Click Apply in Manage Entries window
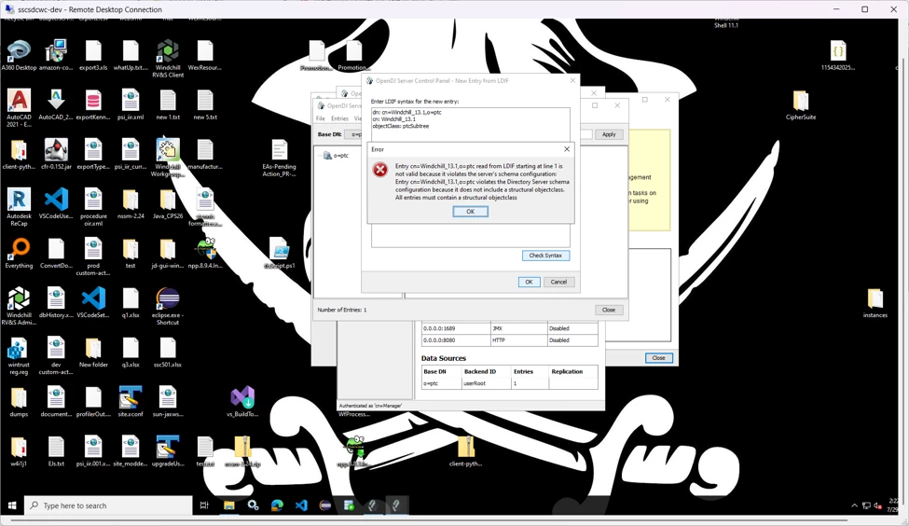This screenshot has height=526, width=909. [x=609, y=134]
